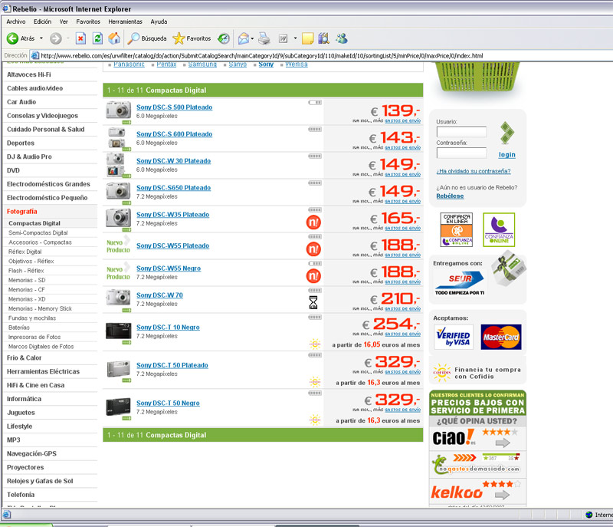Click the purple Confianza Online badge

(499, 229)
